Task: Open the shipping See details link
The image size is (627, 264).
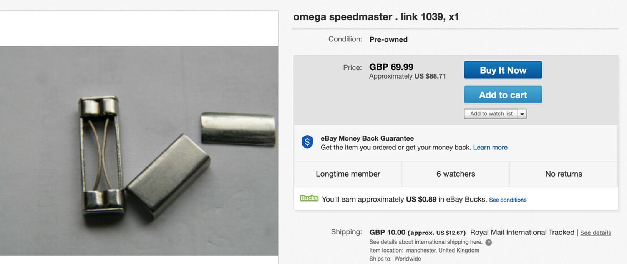Action: (x=595, y=233)
